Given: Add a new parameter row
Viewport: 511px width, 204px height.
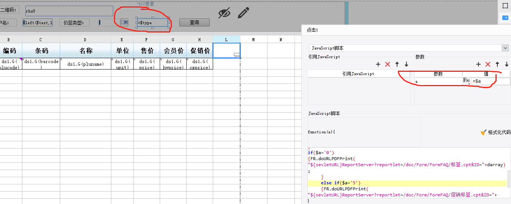Looking at the screenshot, I should (478, 64).
